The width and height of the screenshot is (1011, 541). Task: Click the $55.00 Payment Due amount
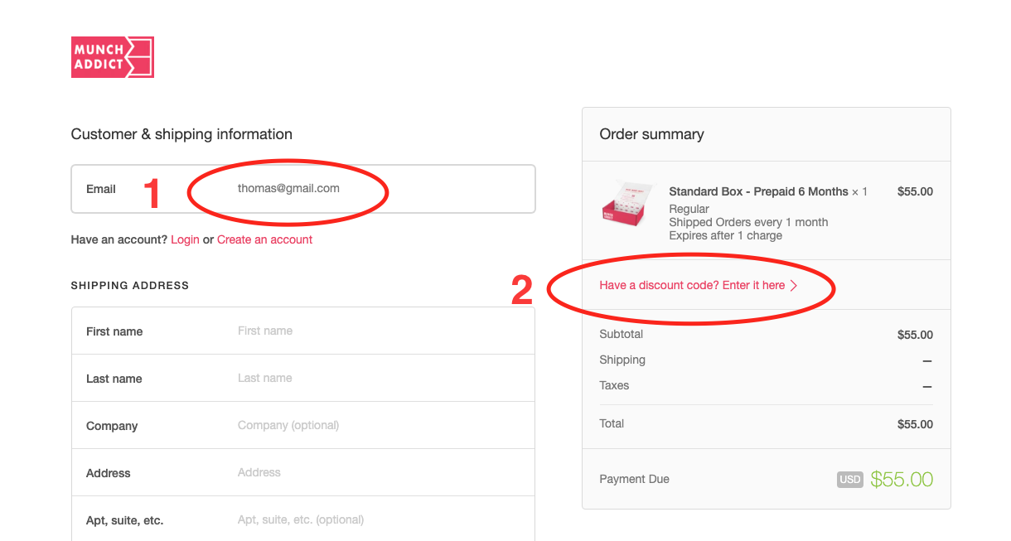pos(902,479)
